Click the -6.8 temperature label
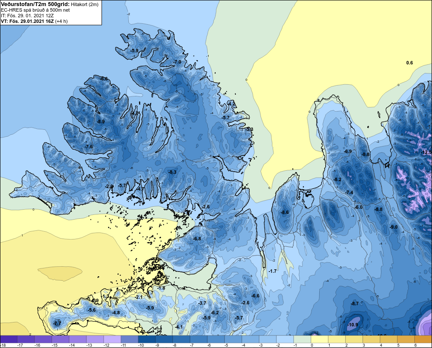 pyautogui.click(x=197, y=239)
